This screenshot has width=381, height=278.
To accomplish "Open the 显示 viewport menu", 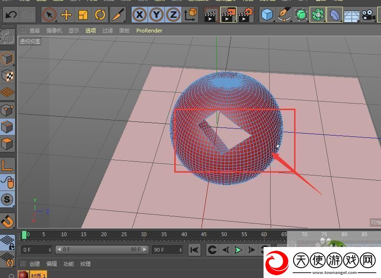I will click(74, 31).
